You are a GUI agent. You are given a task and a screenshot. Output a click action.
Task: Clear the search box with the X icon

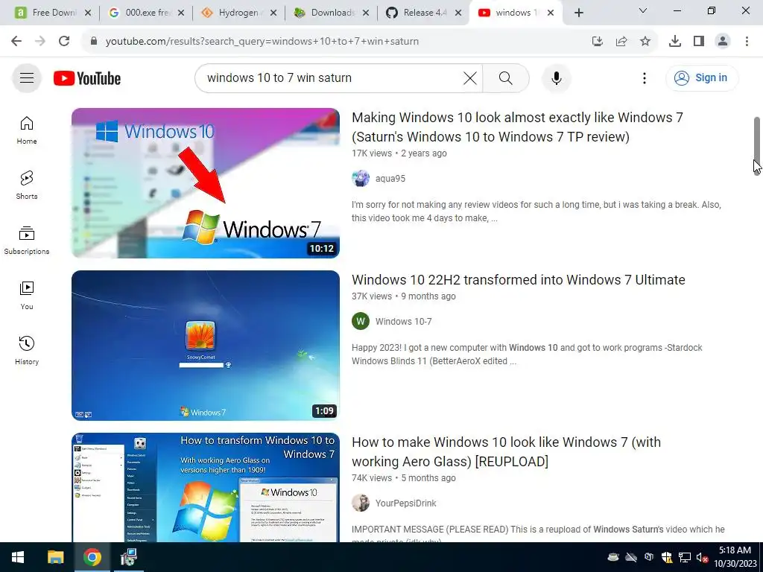tap(470, 77)
